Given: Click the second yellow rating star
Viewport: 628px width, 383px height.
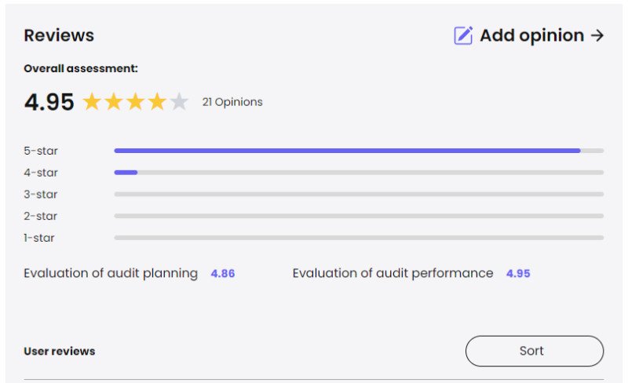Looking at the screenshot, I should 114,102.
